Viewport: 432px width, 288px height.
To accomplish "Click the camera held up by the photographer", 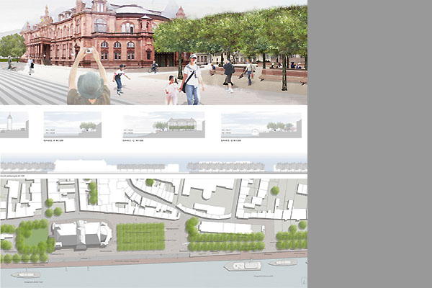I will click(x=89, y=52).
